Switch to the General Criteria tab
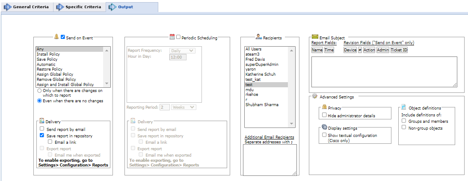This screenshot has height=181, width=468. click(x=27, y=7)
